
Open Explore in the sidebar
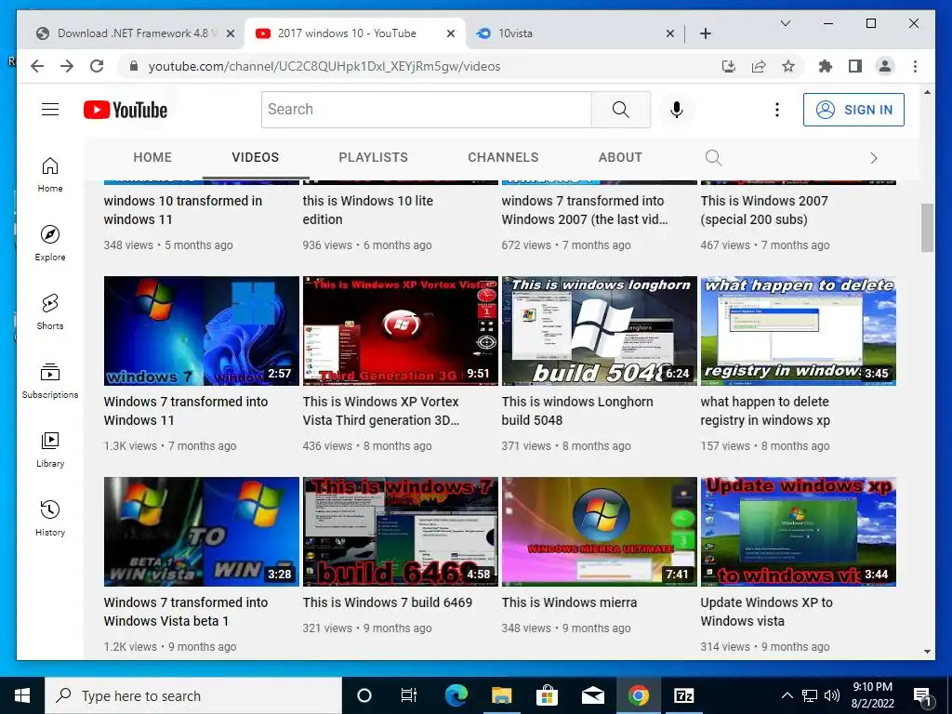tap(50, 244)
